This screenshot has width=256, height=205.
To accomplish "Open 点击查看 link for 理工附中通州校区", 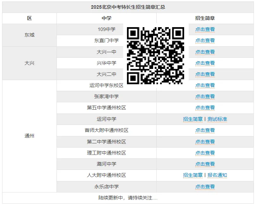I will 205,153.
